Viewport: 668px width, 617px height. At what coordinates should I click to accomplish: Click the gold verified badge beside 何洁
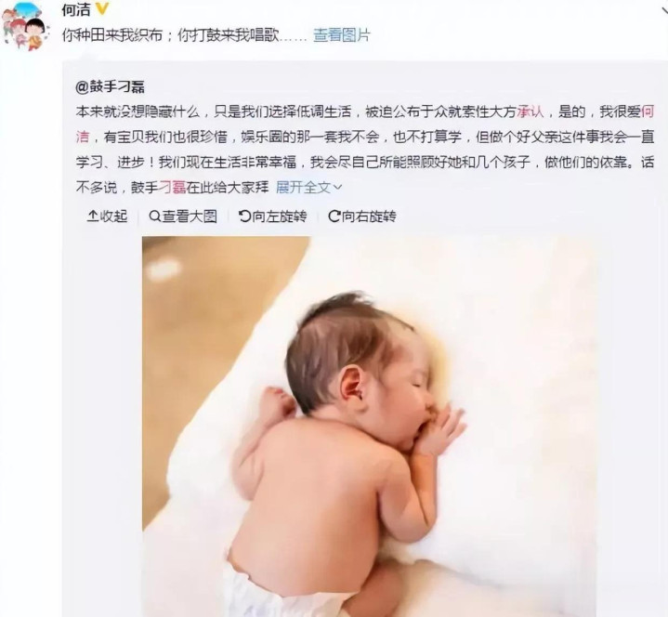(x=102, y=8)
